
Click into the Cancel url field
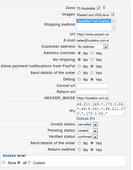tap(92, 86)
